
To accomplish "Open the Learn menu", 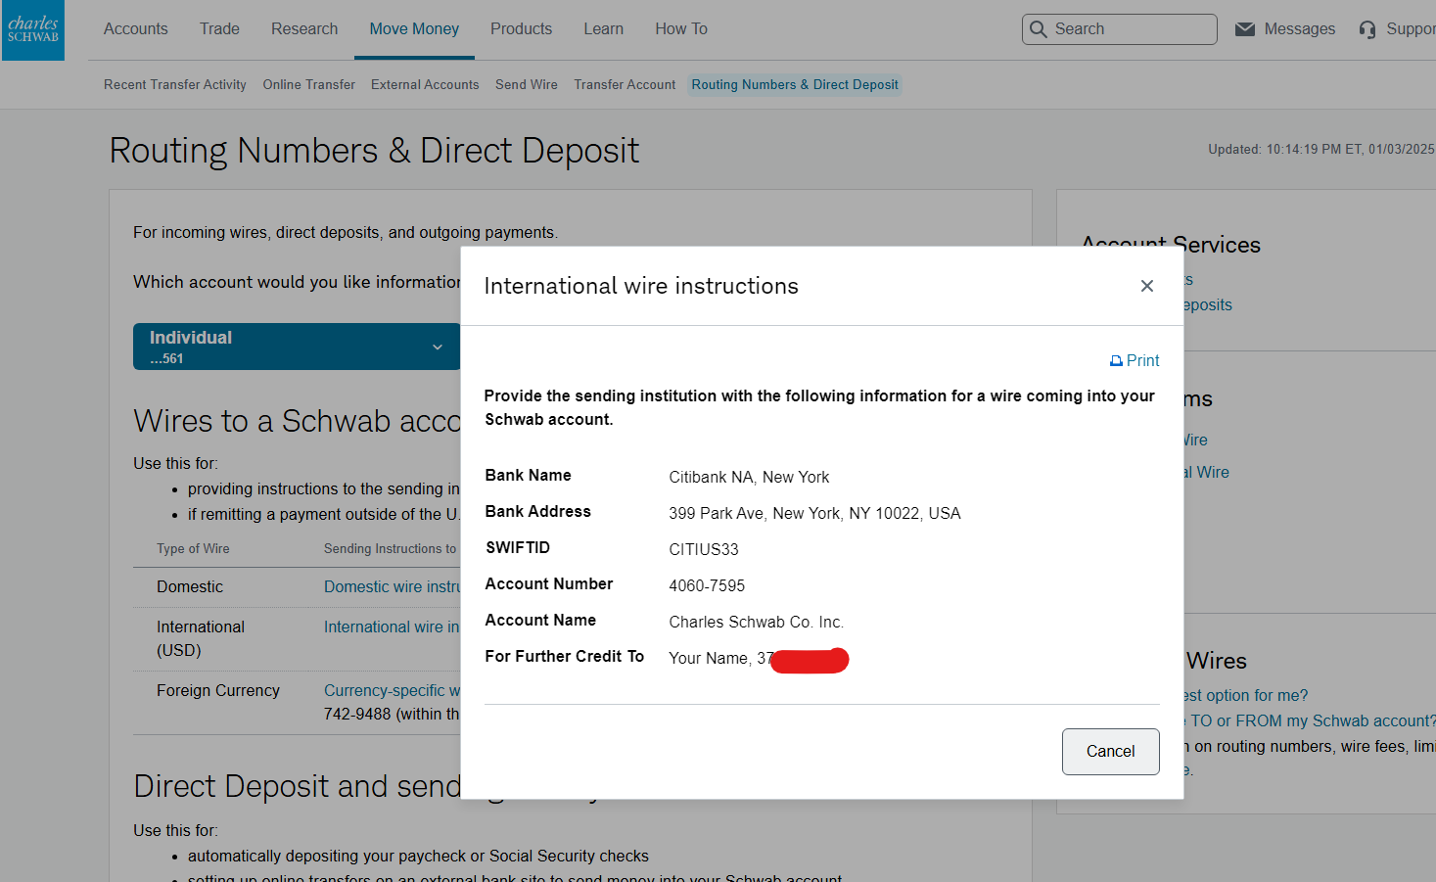I will coord(603,29).
